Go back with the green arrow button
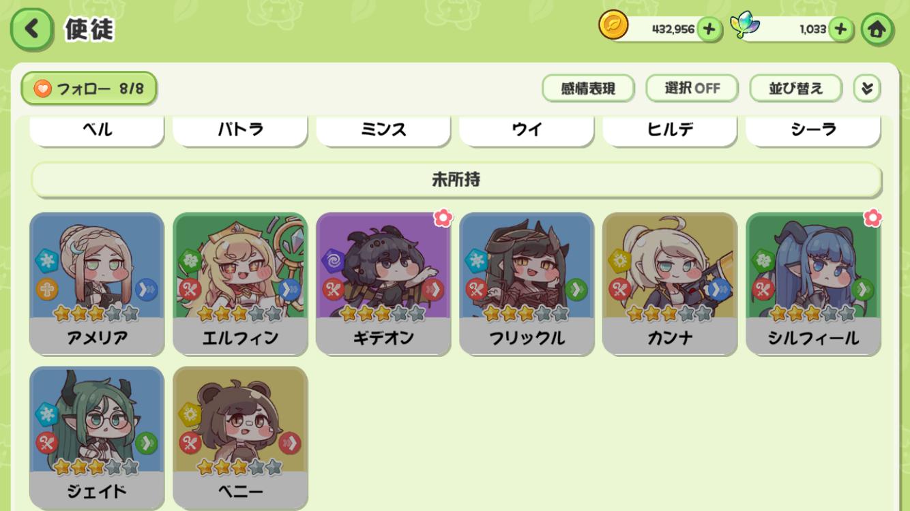The height and width of the screenshot is (511, 910). (x=31, y=29)
